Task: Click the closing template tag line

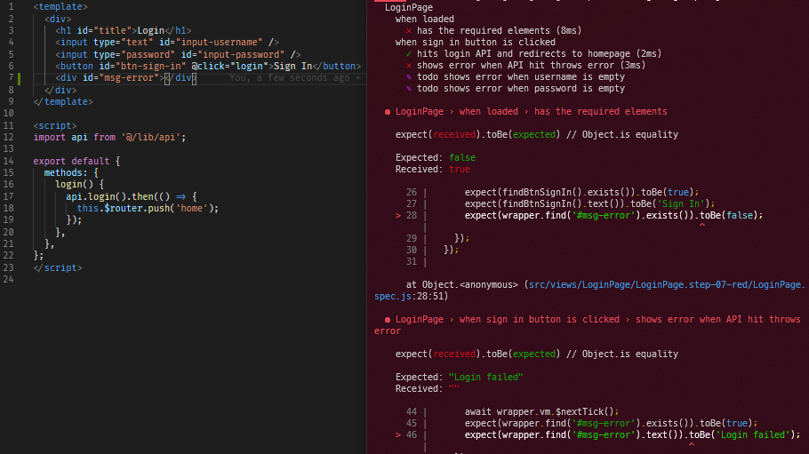Action: click(63, 101)
